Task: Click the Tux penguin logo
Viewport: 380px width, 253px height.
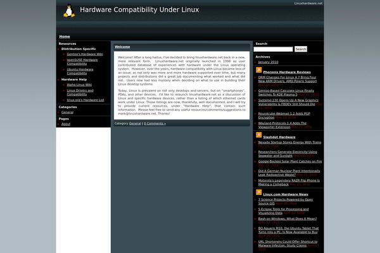Action: [x=69, y=11]
